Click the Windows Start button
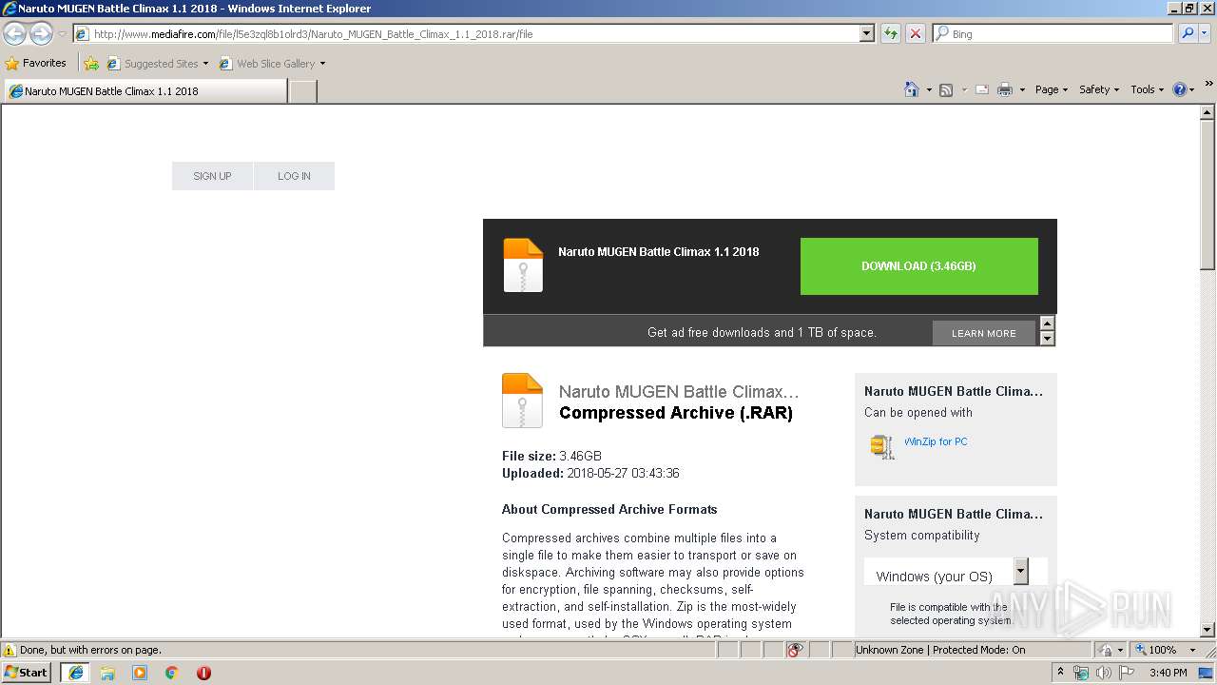 click(x=26, y=672)
